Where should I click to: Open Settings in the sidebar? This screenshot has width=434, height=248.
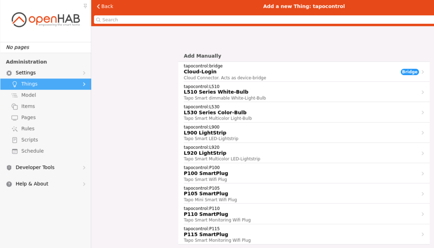(46, 73)
